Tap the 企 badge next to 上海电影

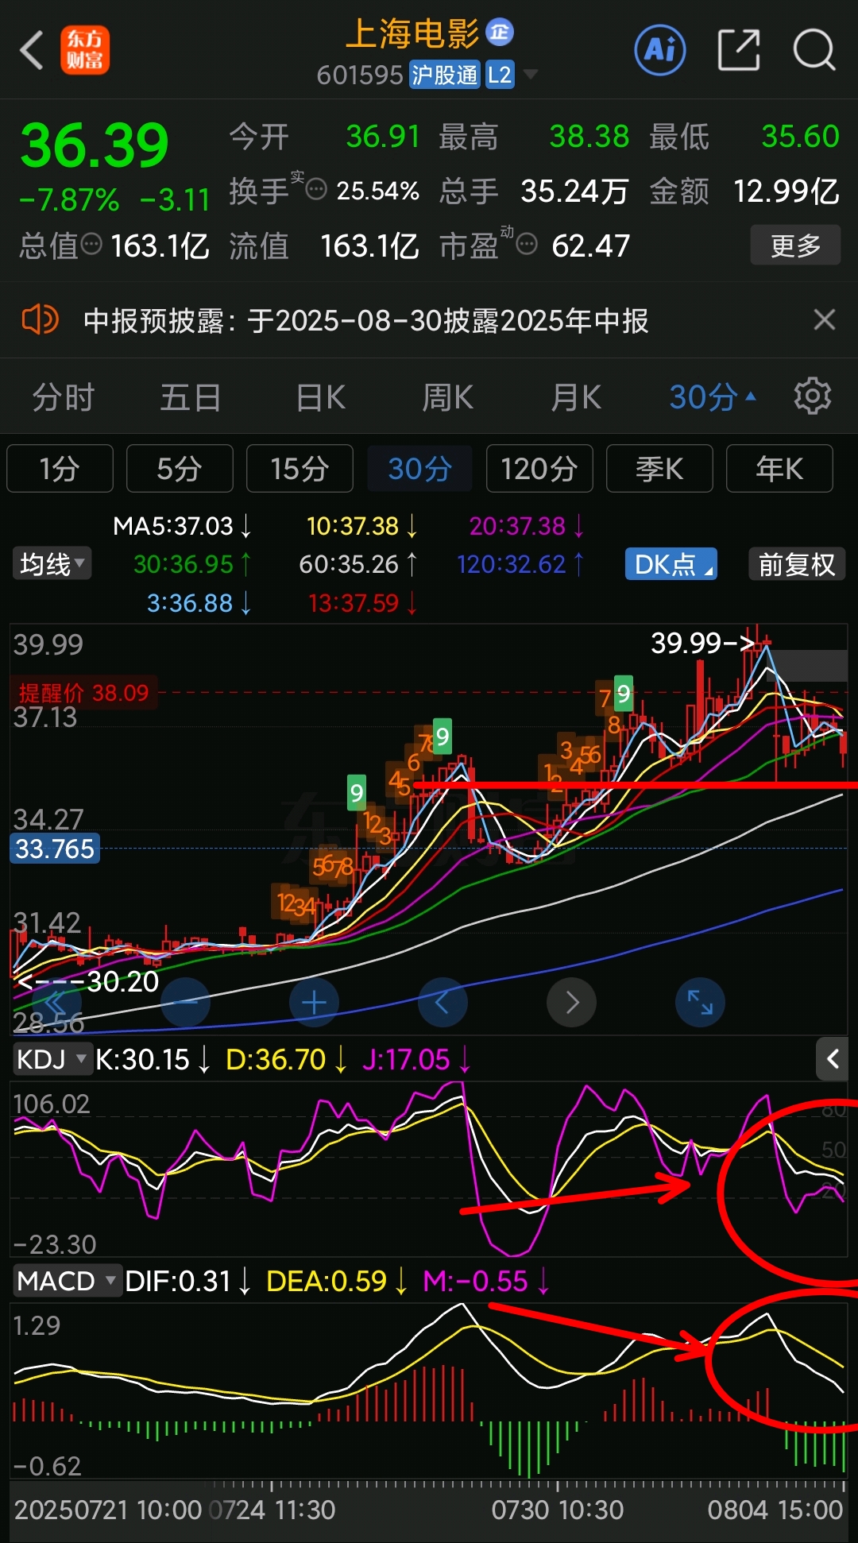(499, 32)
